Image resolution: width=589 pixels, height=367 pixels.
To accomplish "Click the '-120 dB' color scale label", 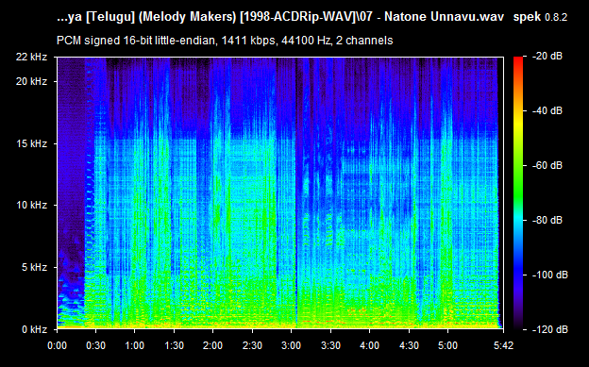I will tap(550, 329).
